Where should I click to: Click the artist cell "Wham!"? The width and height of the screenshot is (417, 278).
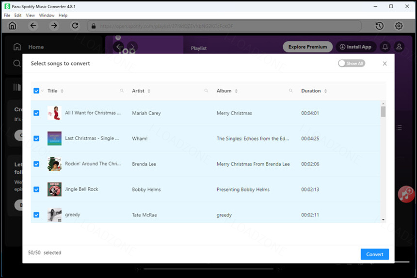coord(140,139)
